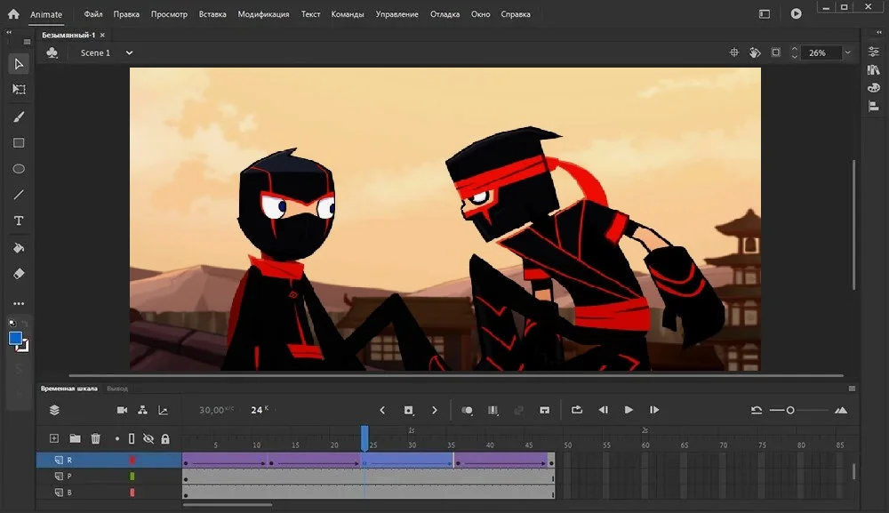This screenshot has width=889, height=513.
Task: Click the Reset timeline zoom icon
Action: pyautogui.click(x=757, y=410)
